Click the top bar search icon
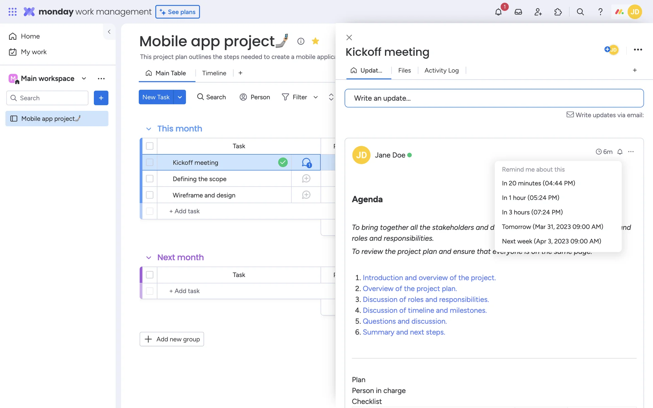The image size is (653, 408). coord(580,12)
